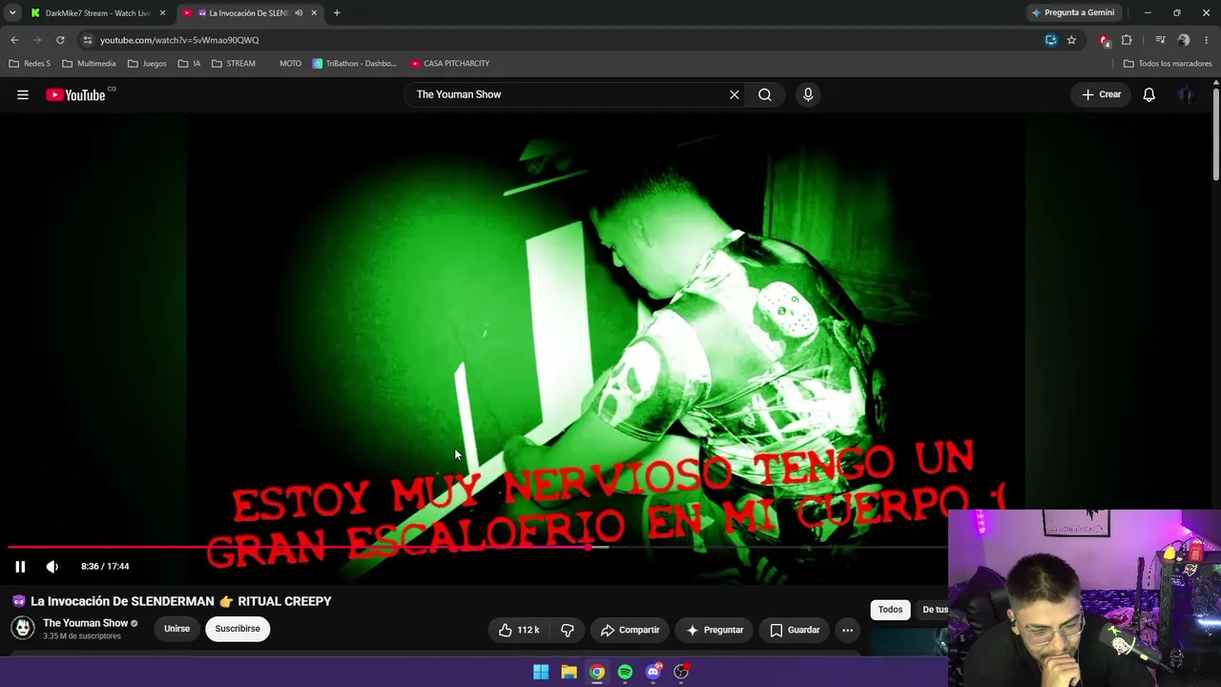Open the three-dot more actions menu
Screen dimensions: 1221x687
tap(848, 630)
